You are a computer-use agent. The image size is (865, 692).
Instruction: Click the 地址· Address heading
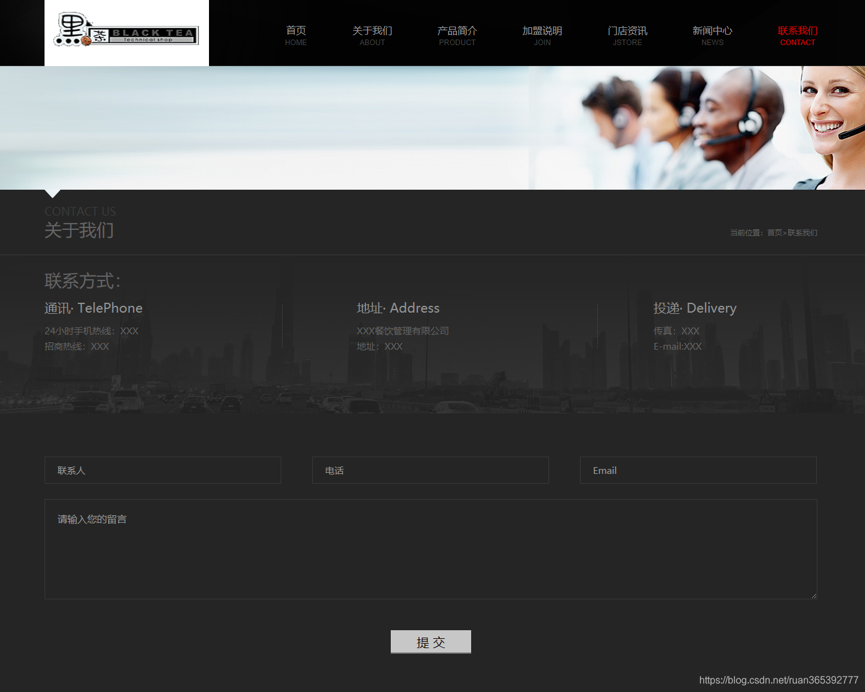click(398, 308)
